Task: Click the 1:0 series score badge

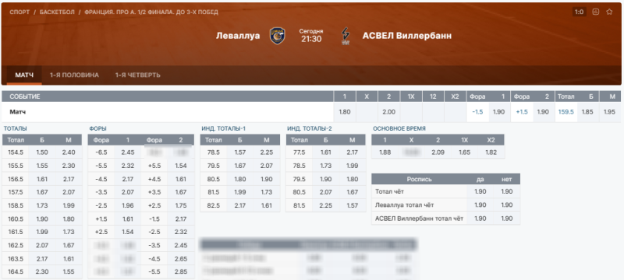Action: tap(579, 12)
